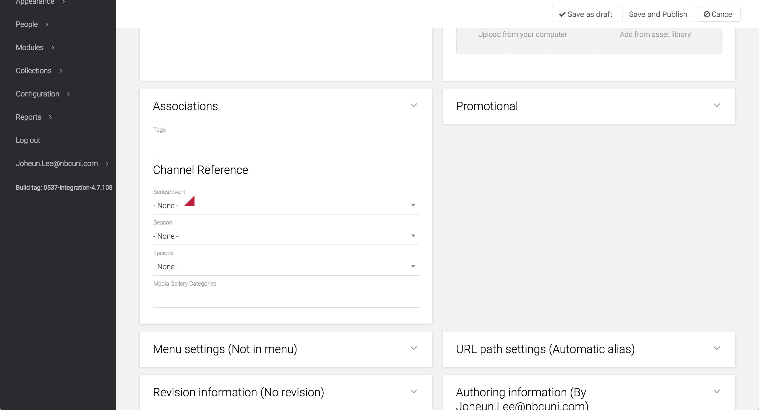The image size is (759, 410).
Task: Click Save and Publish button
Action: tap(658, 14)
